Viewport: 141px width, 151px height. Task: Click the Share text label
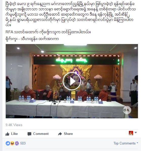68,134
